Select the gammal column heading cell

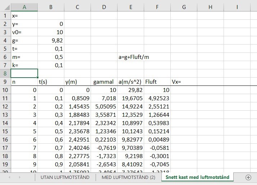pyautogui.click(x=104, y=82)
